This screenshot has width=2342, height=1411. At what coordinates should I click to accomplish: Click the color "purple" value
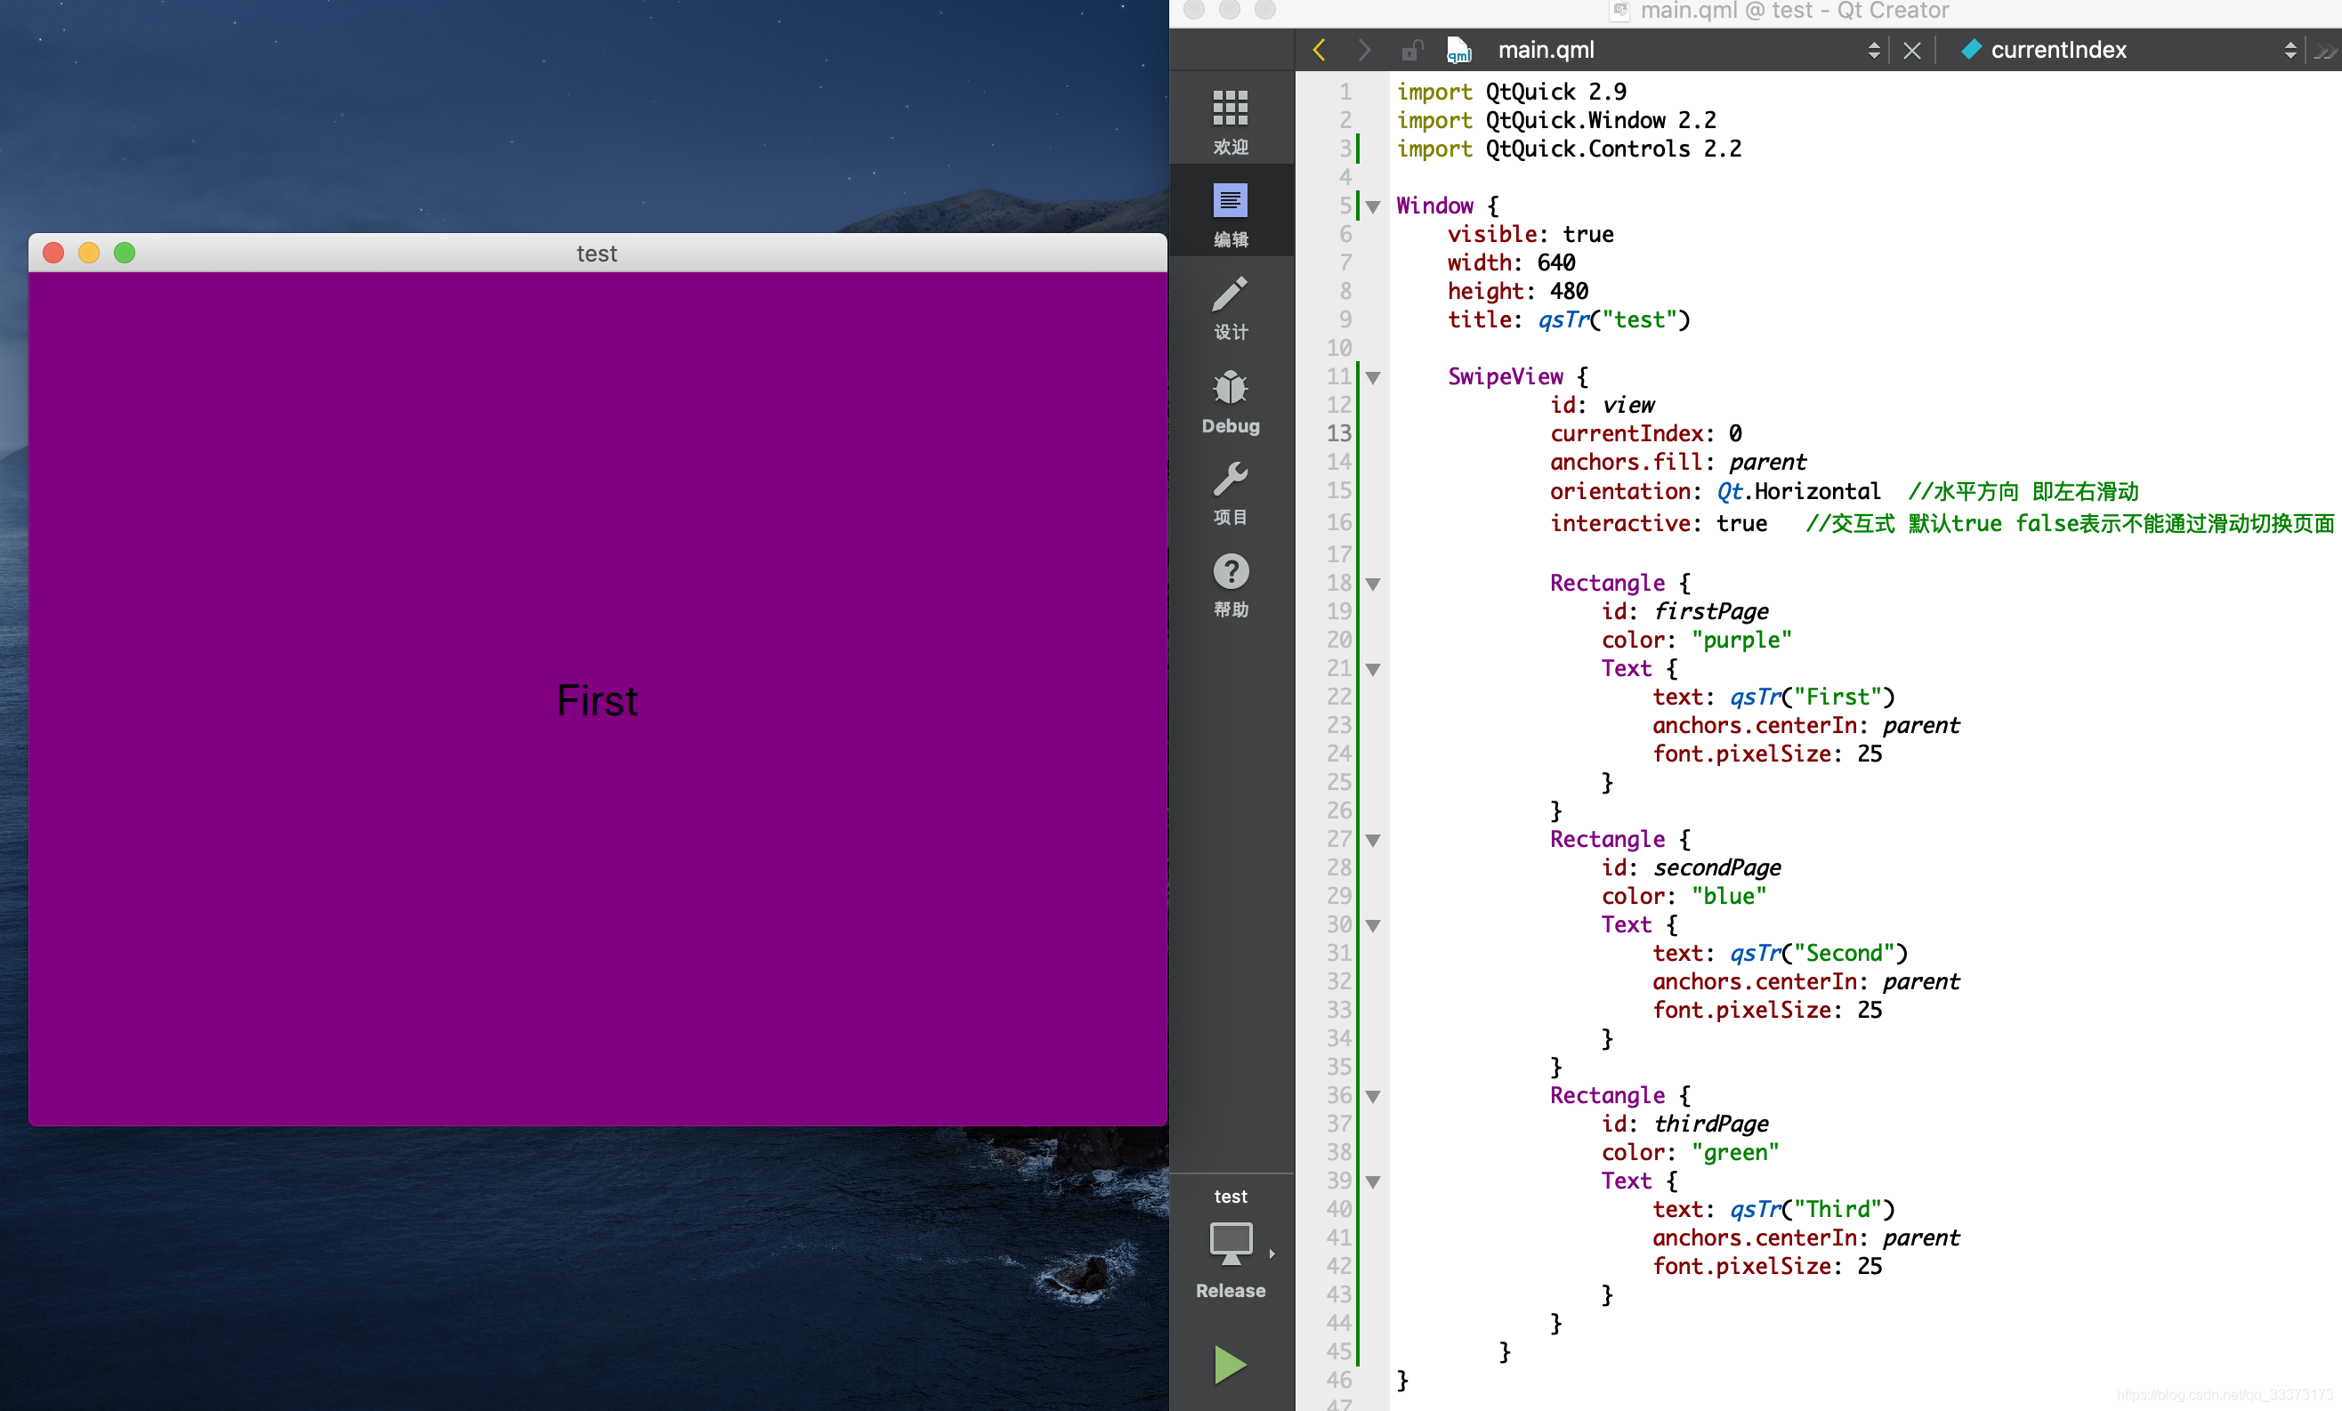pos(1740,640)
